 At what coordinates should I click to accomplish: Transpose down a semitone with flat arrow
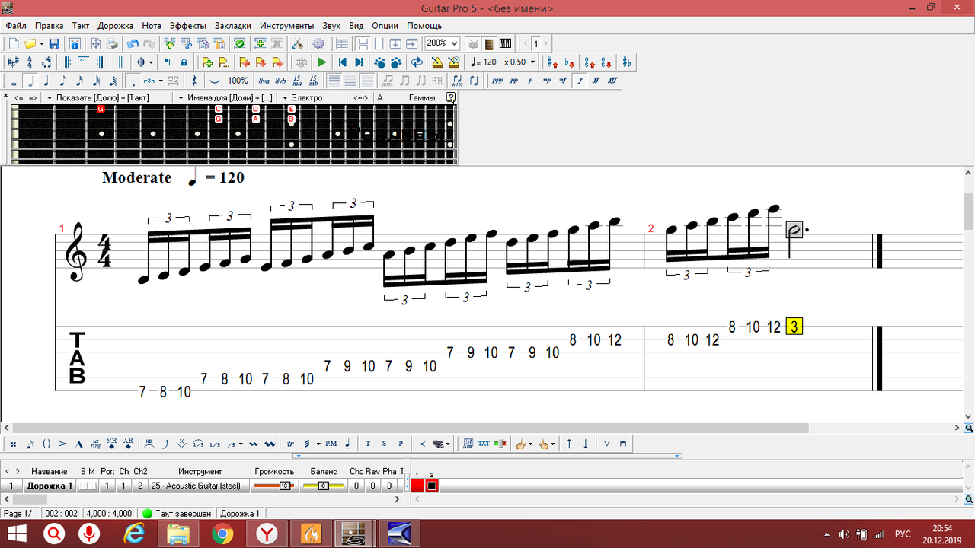(x=570, y=62)
